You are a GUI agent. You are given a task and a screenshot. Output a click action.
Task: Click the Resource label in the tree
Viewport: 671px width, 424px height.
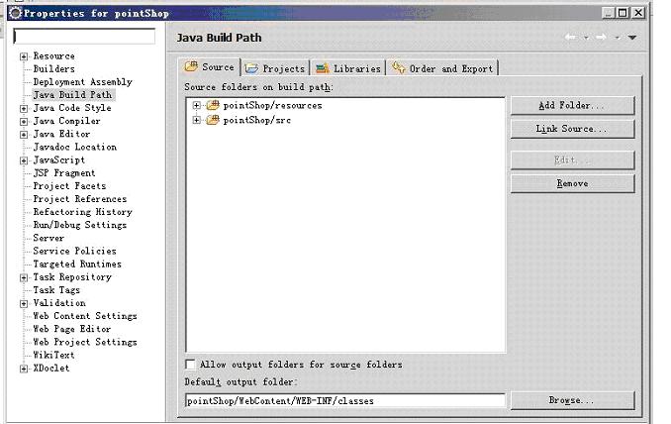[x=53, y=56]
